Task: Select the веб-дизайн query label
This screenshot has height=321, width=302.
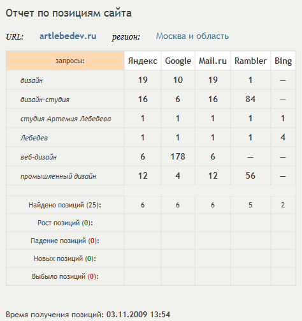Action: click(38, 157)
